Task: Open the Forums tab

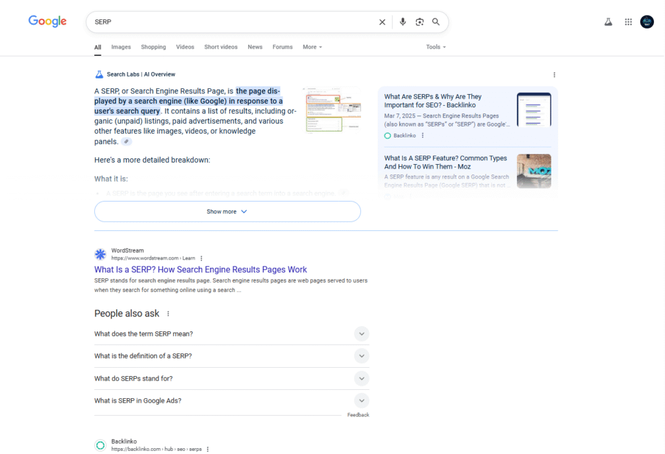Action: 282,47
